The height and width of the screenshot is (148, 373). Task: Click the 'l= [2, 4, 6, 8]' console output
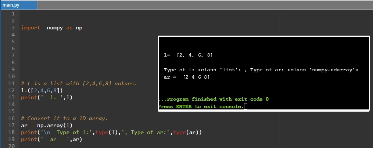click(188, 55)
